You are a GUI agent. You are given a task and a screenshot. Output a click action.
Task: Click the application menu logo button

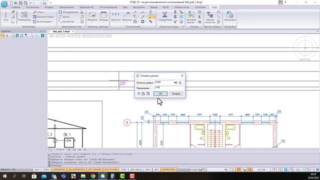coord(4,3)
